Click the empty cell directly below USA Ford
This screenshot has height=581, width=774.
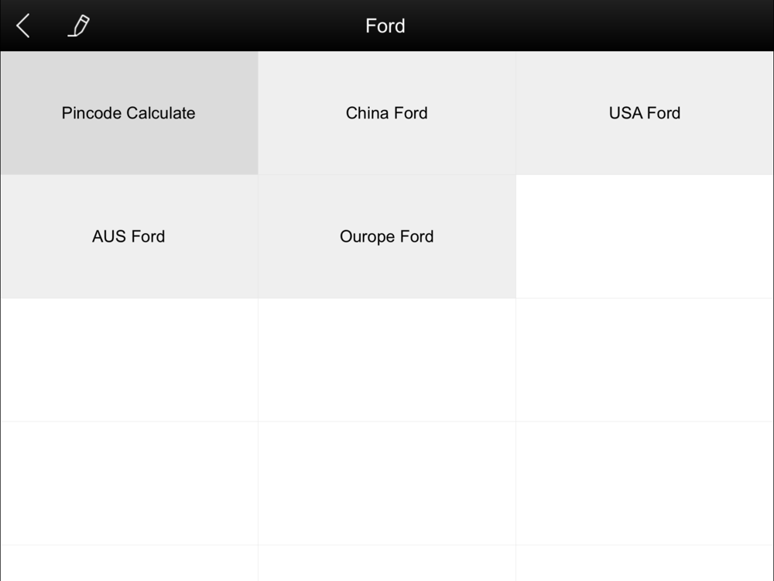(x=644, y=236)
